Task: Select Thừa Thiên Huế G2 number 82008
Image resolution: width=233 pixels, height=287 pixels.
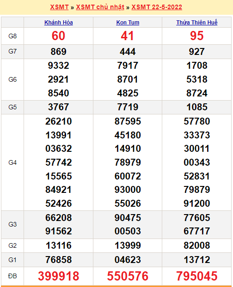Action: point(196,245)
